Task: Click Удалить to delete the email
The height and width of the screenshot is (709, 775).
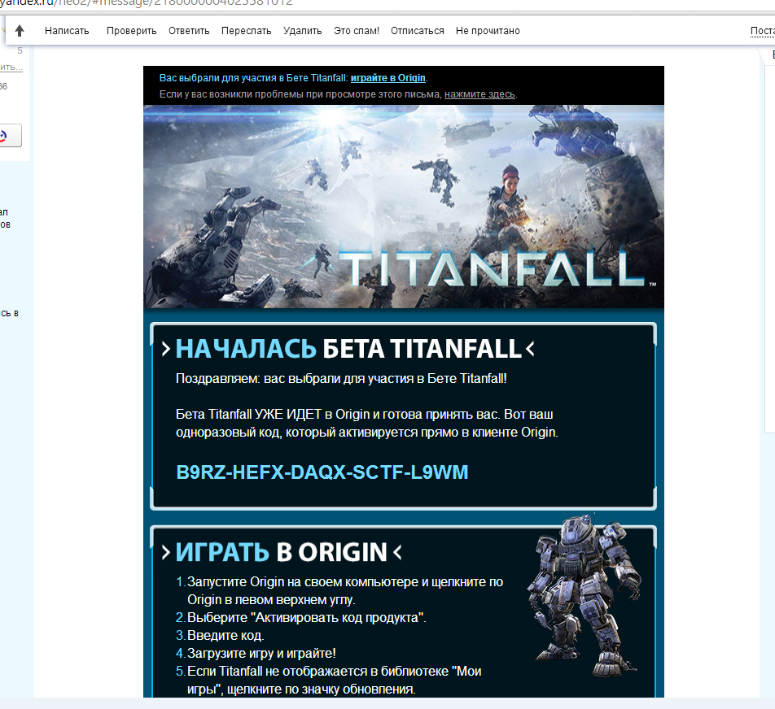Action: pos(303,31)
